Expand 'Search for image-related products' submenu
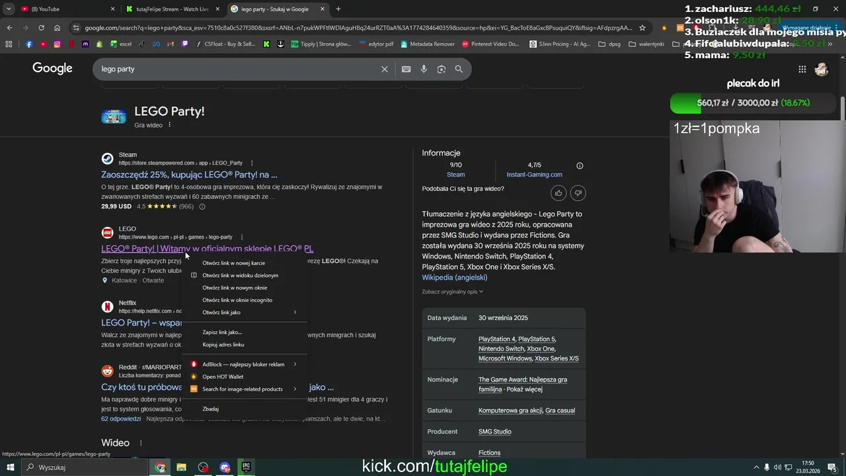The height and width of the screenshot is (476, 846). [245, 389]
